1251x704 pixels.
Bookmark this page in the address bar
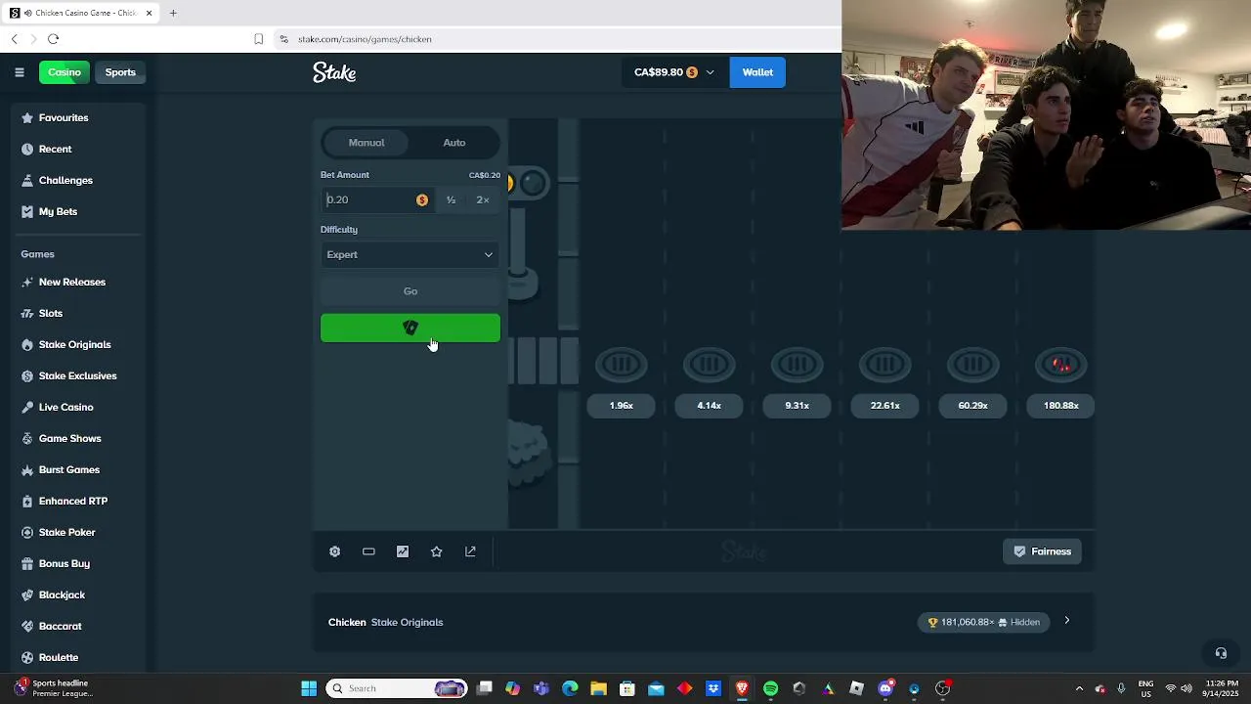[x=258, y=39]
